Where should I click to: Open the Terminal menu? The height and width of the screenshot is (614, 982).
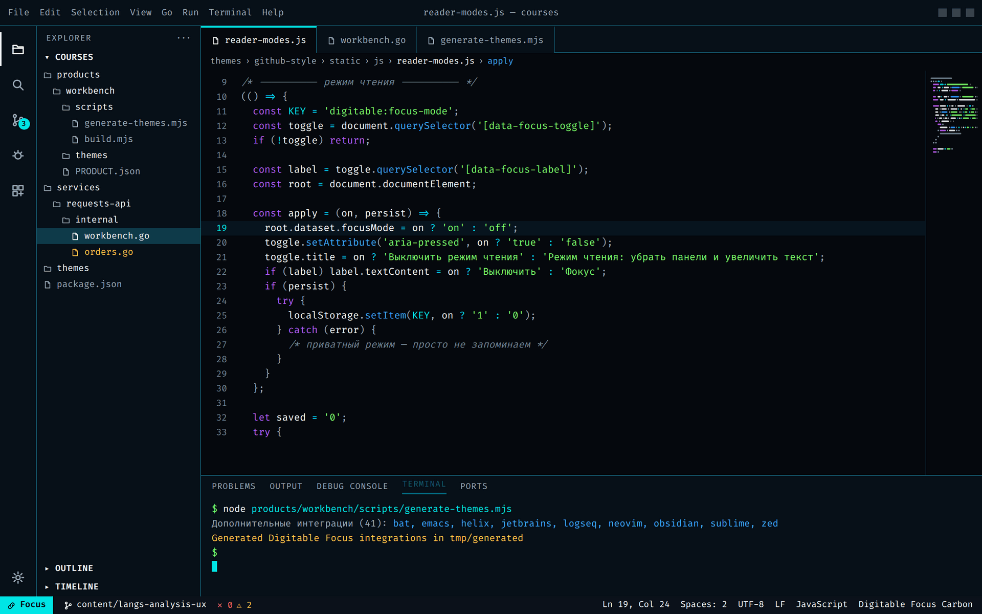coord(230,12)
